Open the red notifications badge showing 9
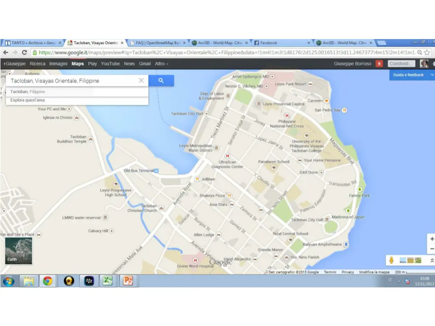 (x=379, y=64)
